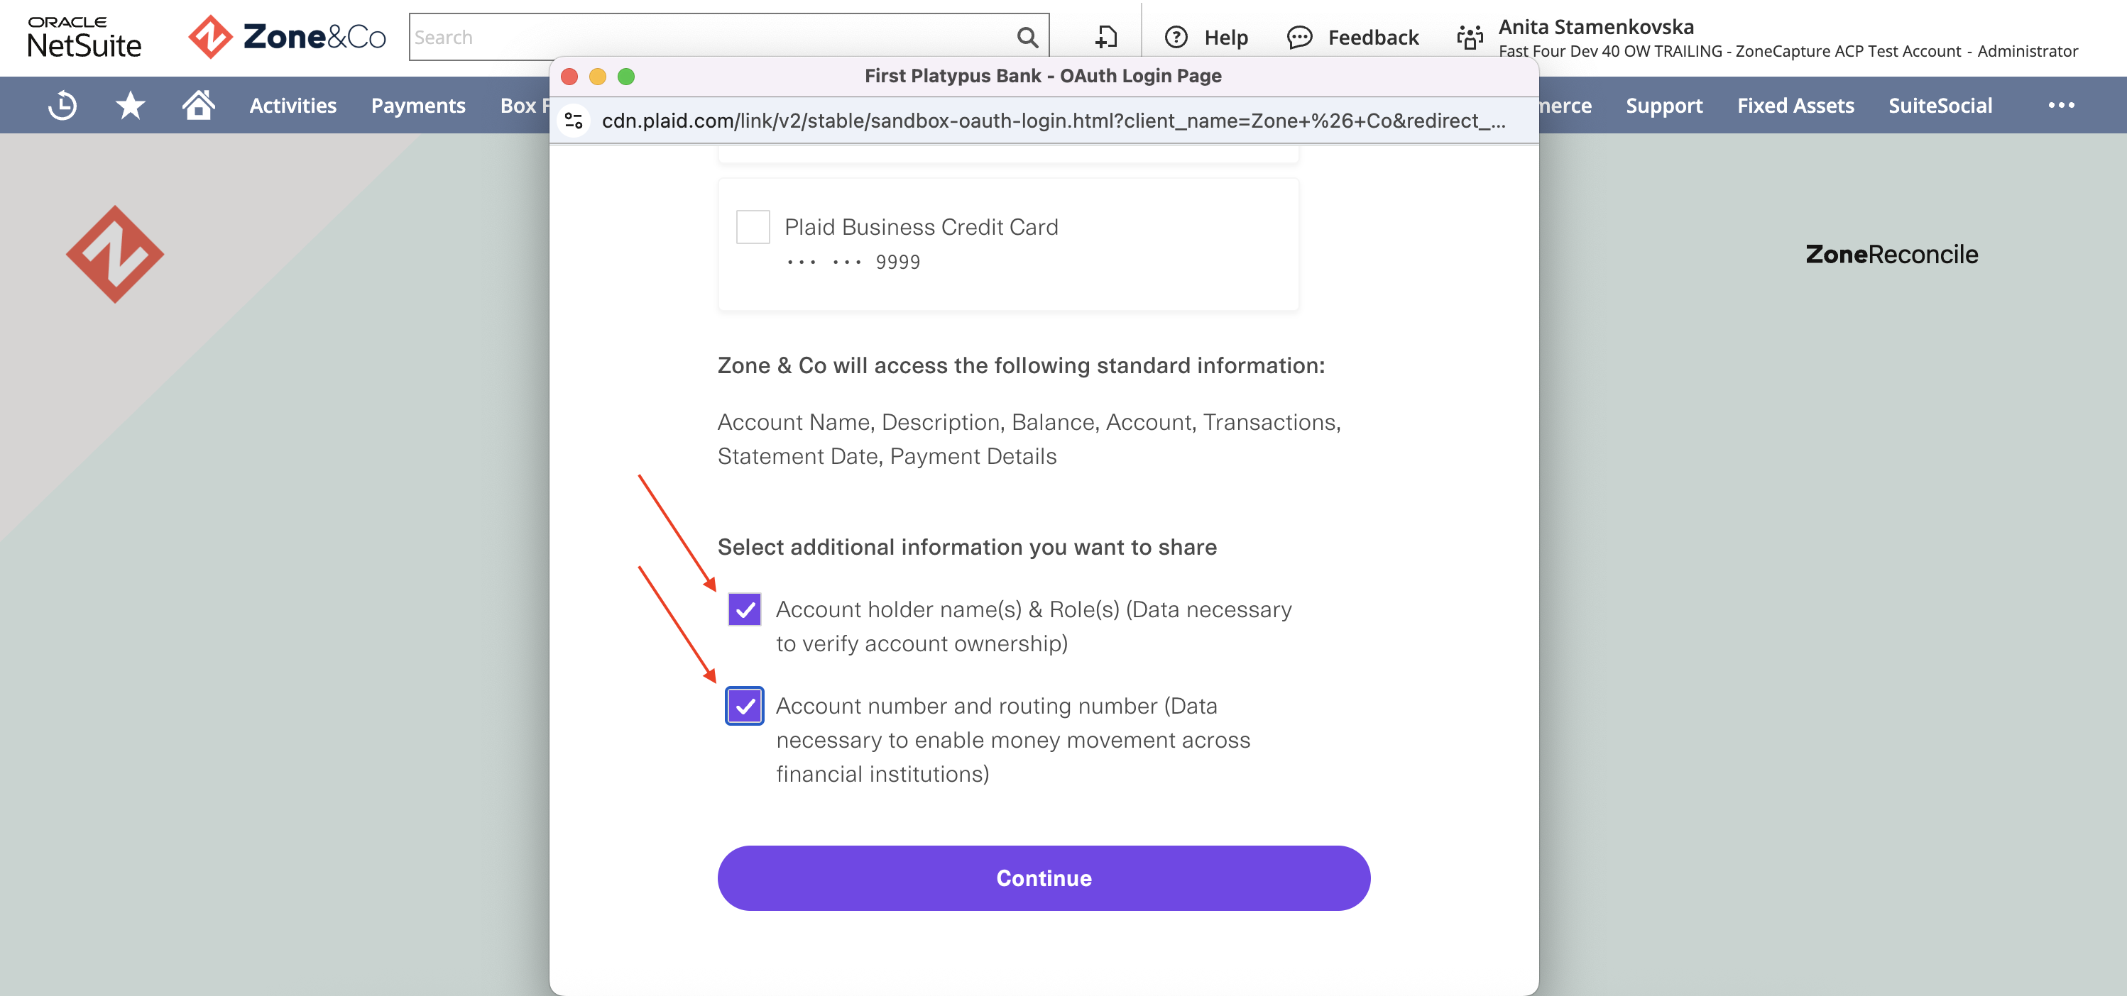Click the Zone&Co logo in header

click(287, 37)
